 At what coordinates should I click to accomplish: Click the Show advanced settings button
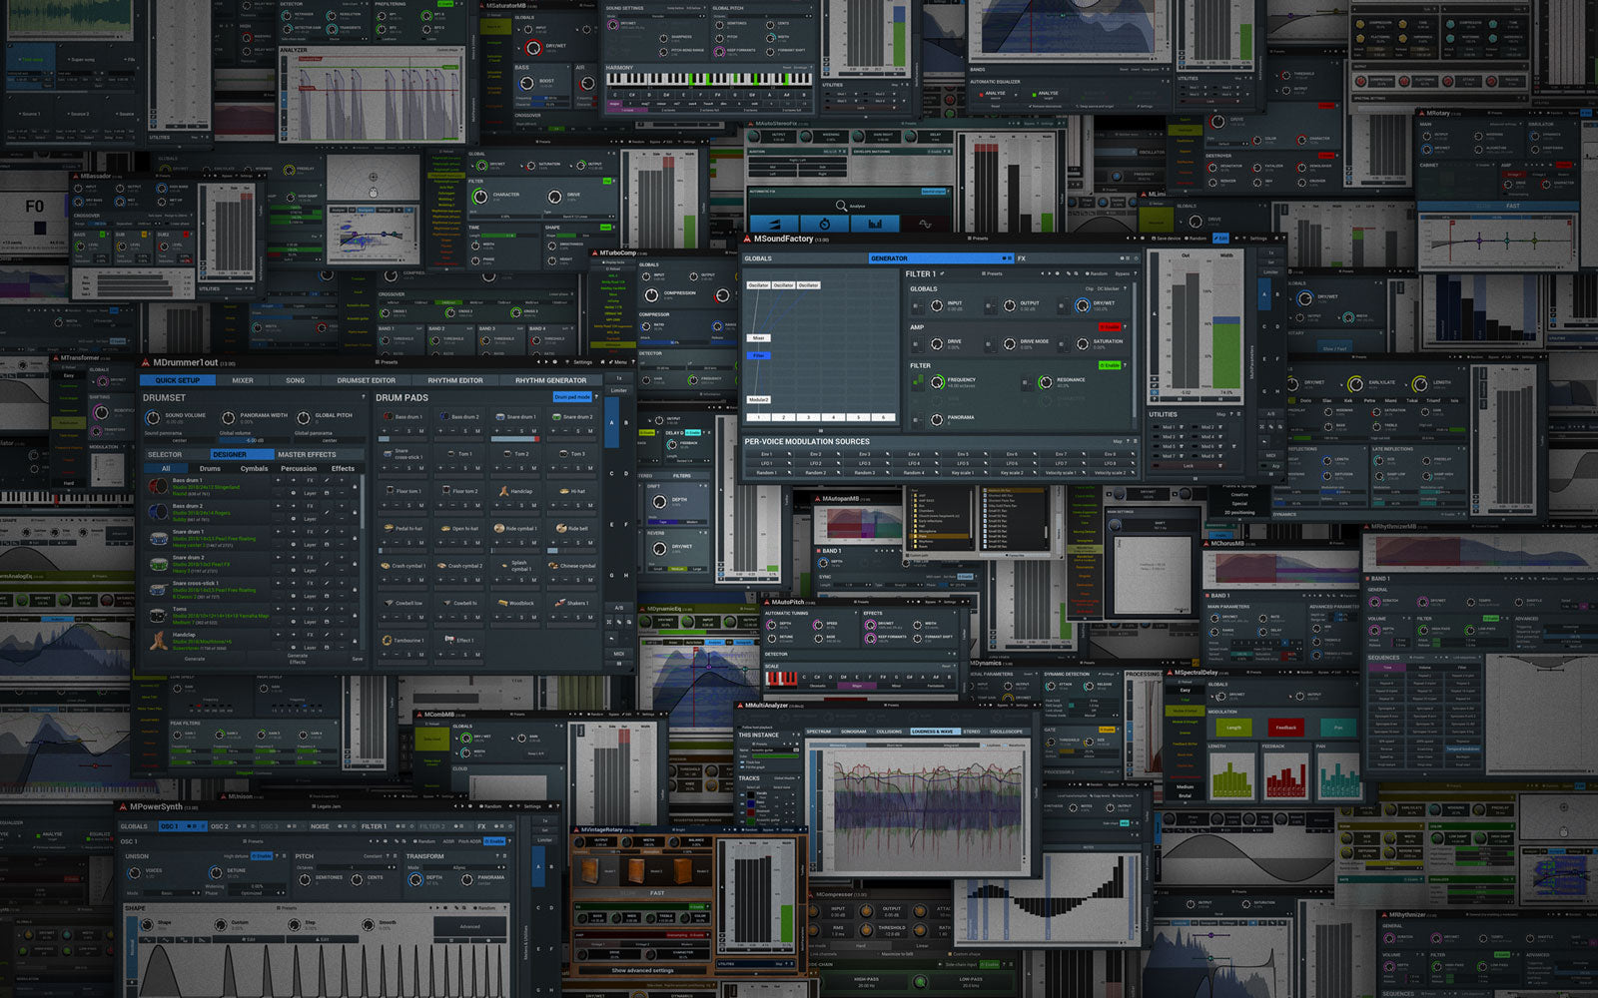[x=642, y=970]
